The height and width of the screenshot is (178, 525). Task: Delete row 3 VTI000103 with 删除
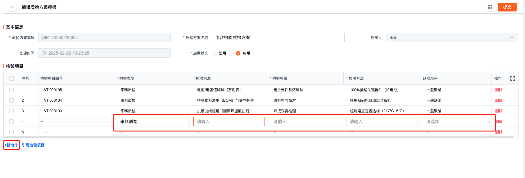pyautogui.click(x=499, y=111)
